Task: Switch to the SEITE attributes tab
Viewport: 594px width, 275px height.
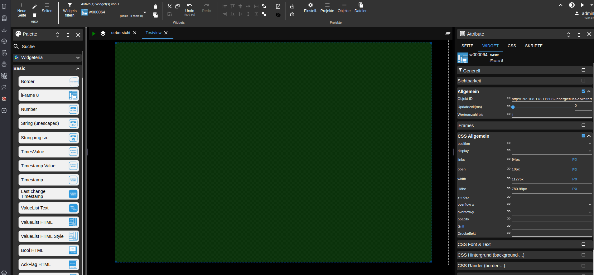Action: 467,46
